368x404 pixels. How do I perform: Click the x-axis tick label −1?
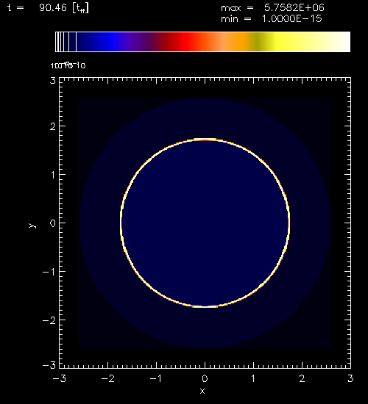click(156, 378)
